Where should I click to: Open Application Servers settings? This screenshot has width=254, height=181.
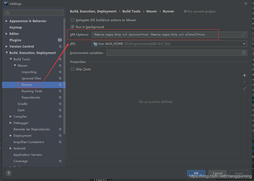(28, 155)
